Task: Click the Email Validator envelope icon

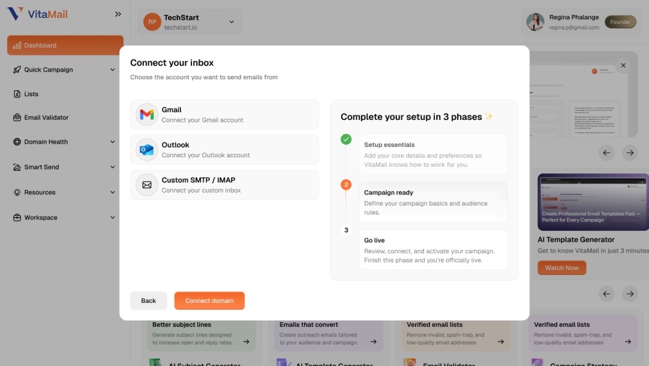Action: [x=17, y=117]
